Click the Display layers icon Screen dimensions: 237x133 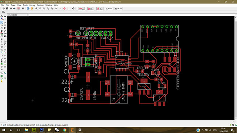click(x=2, y=19)
